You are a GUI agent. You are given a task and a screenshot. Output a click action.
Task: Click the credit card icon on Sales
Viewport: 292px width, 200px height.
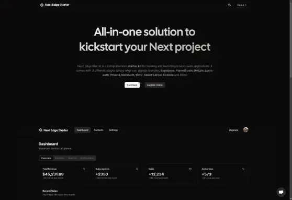coord(190,169)
